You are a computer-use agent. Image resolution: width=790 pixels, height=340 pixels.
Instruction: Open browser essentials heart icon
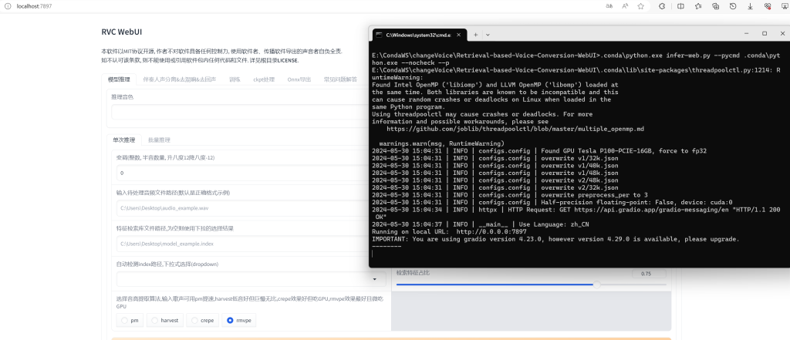click(768, 6)
